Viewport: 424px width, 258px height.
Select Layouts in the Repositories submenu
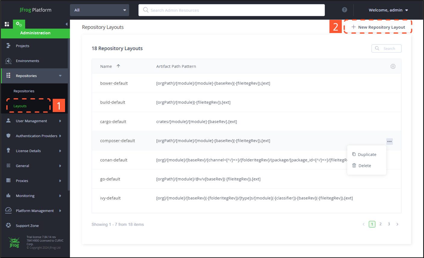20,106
